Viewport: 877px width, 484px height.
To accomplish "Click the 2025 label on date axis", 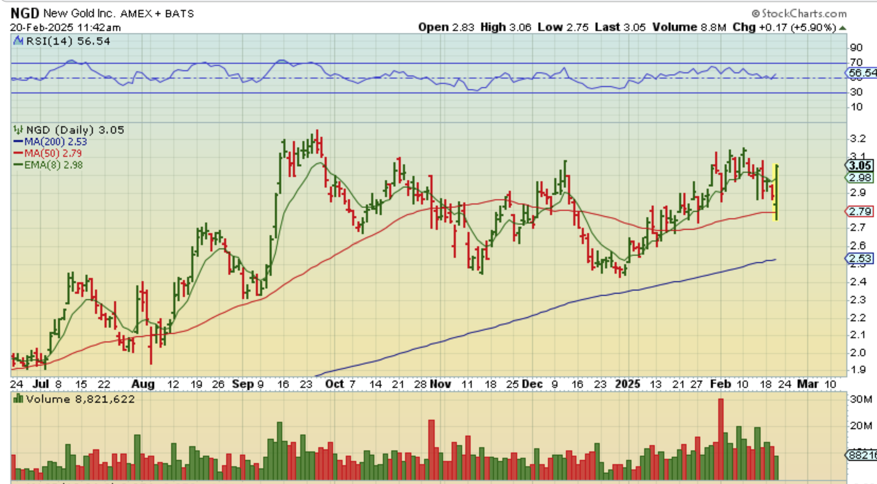I will pyautogui.click(x=627, y=384).
